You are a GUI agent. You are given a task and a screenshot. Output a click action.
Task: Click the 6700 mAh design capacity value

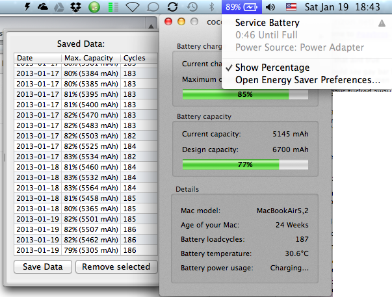tap(291, 149)
